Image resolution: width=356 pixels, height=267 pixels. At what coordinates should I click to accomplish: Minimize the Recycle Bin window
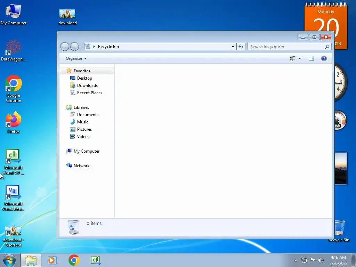pyautogui.click(x=303, y=37)
